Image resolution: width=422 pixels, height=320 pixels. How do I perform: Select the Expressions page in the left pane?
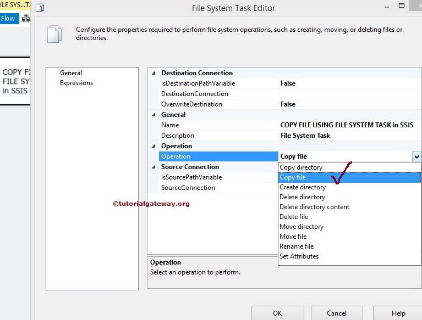tap(76, 83)
